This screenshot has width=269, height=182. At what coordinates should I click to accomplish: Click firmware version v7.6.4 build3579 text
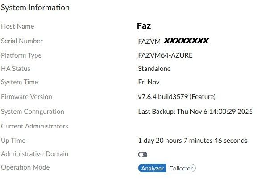(184, 96)
